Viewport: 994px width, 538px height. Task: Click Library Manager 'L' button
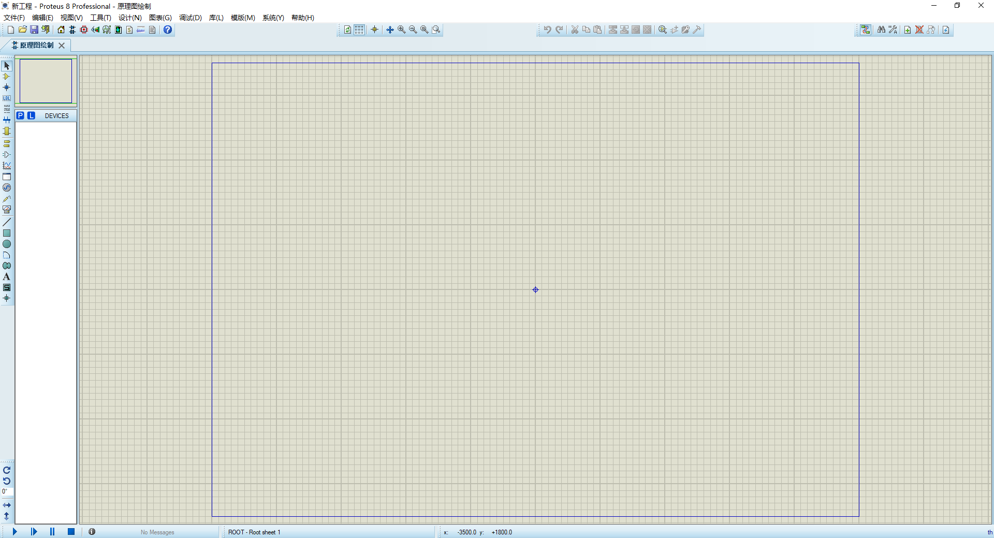(32, 115)
